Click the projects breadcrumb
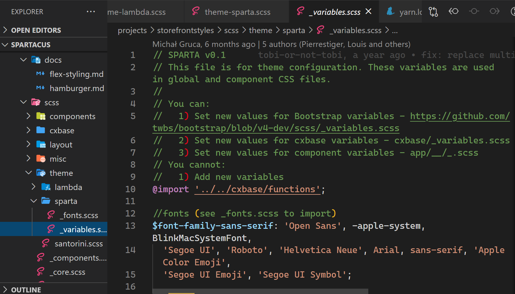This screenshot has width=515, height=294. pos(132,30)
